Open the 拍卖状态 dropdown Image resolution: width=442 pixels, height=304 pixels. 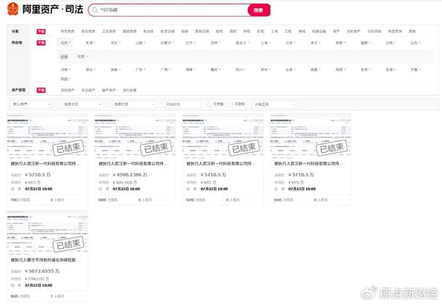tap(82, 104)
